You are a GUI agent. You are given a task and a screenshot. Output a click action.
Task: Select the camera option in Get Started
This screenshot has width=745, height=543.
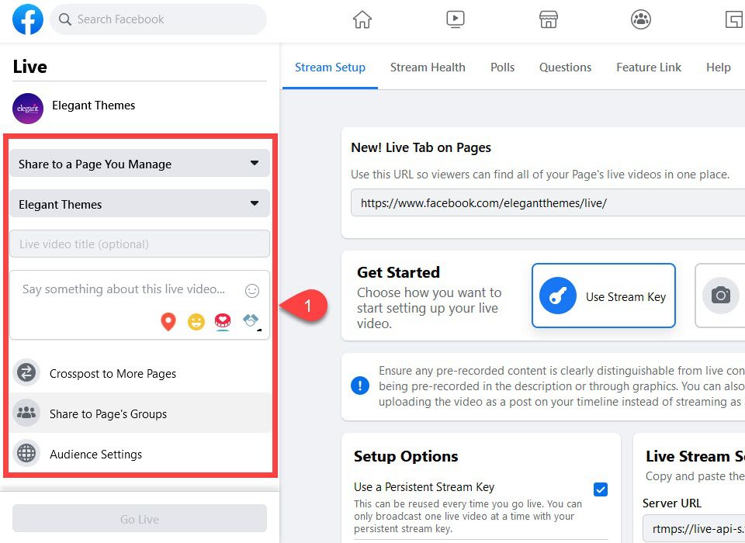pyautogui.click(x=721, y=296)
